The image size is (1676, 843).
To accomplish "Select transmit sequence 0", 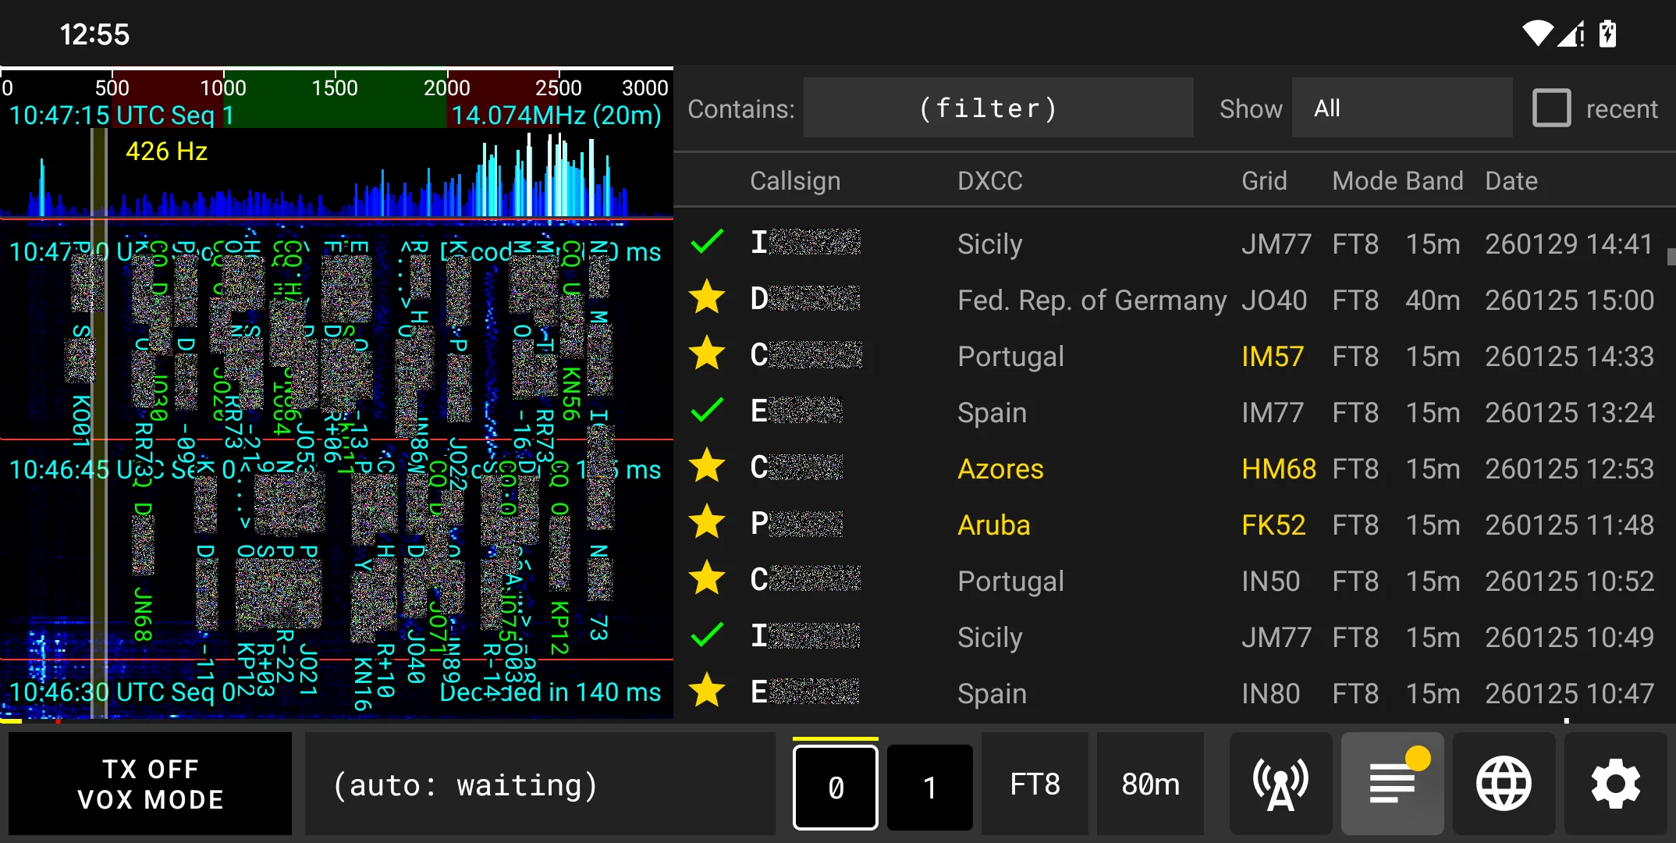I will pos(836,787).
